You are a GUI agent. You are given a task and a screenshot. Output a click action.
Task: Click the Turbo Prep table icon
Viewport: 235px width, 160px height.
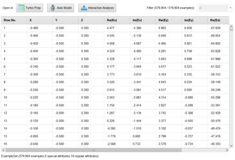(x=21, y=8)
